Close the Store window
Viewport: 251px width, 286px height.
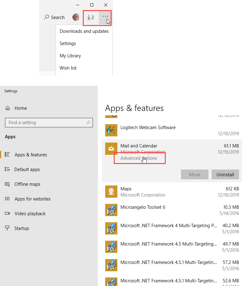(x=106, y=5)
